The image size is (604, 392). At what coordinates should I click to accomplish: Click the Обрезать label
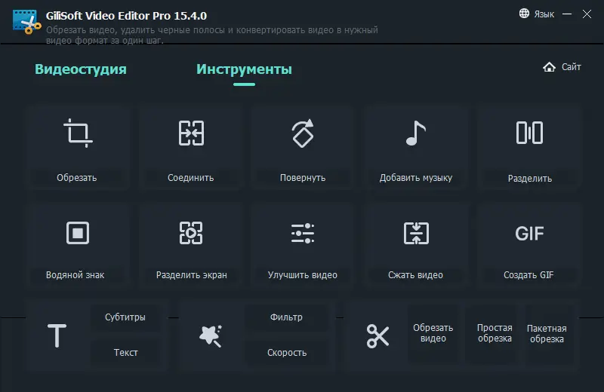click(x=77, y=178)
